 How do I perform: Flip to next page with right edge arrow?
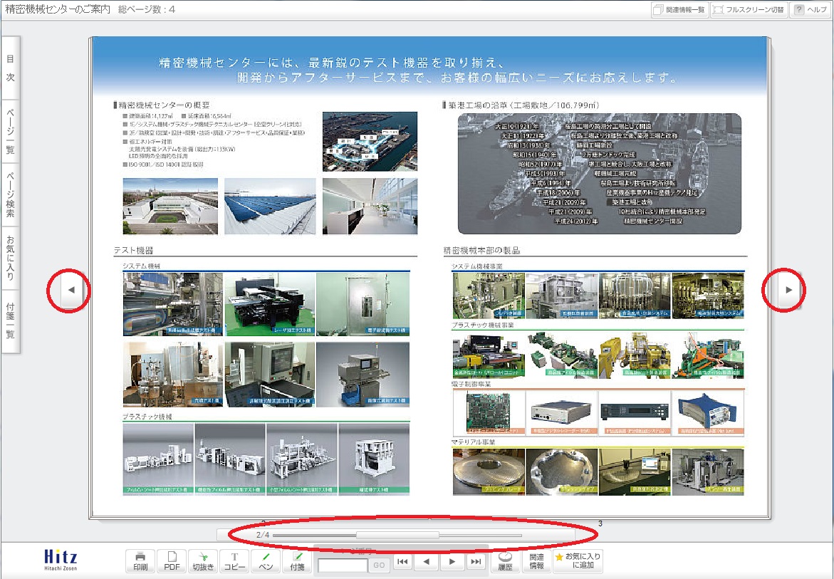[788, 289]
